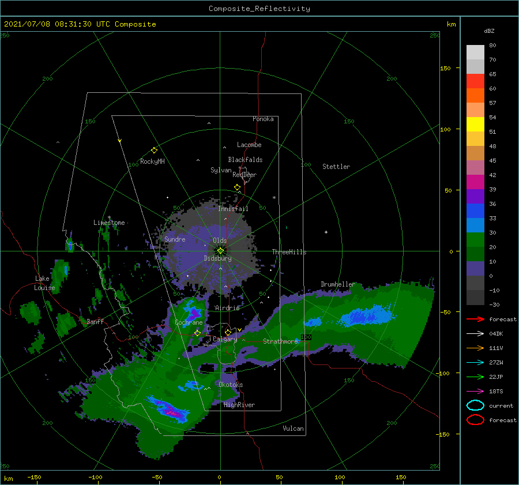
Task: Click the magenta 18TS arrow in legend
Action: (475, 392)
